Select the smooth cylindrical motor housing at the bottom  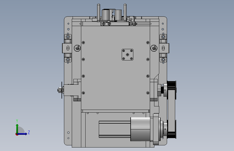(140, 129)
